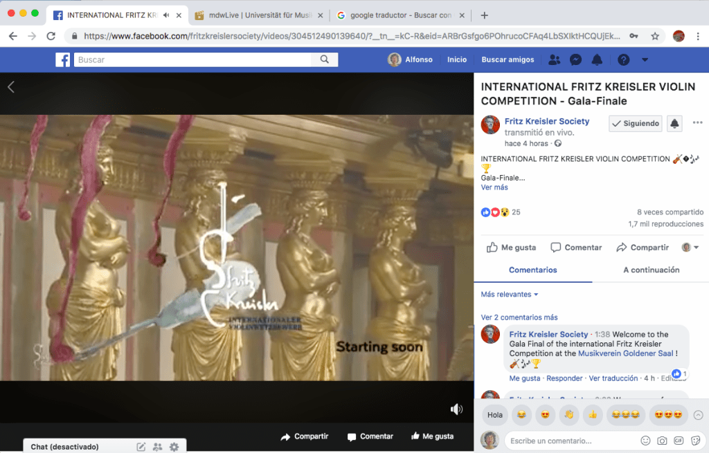709x453 pixels.
Task: Click the friend requests icon
Action: (x=554, y=60)
